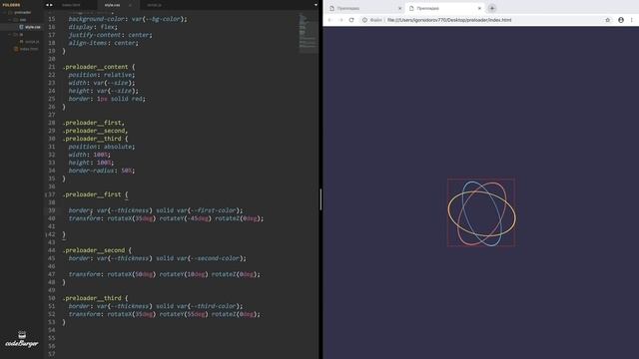Select the second Chrome tab
The image size is (639, 359).
click(444, 8)
